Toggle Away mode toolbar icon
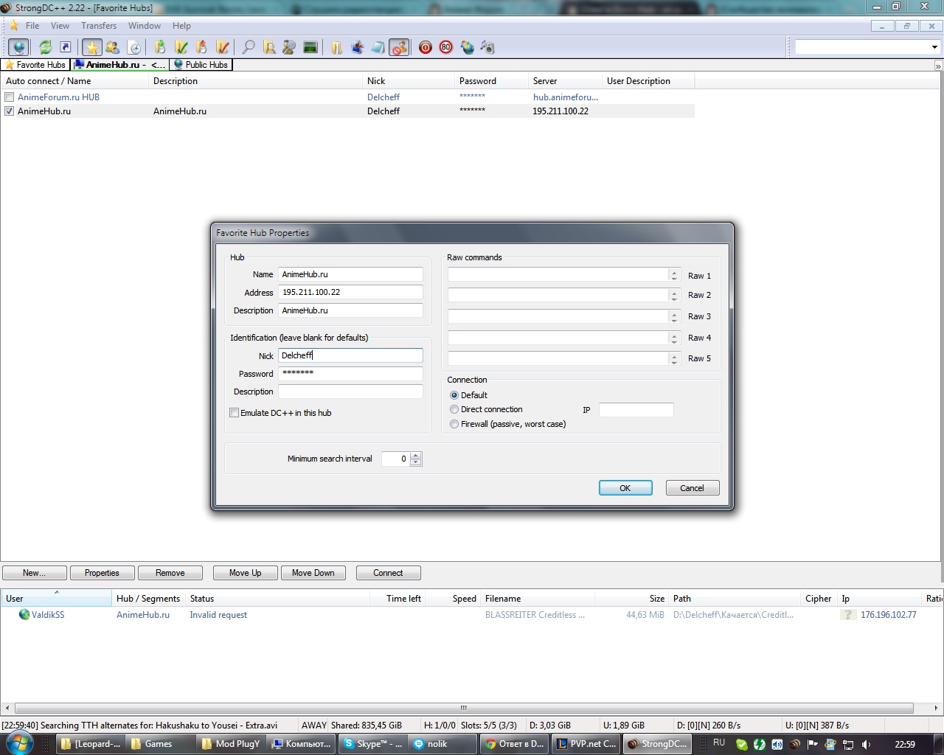Viewport: 944px width, 755px height. [399, 47]
